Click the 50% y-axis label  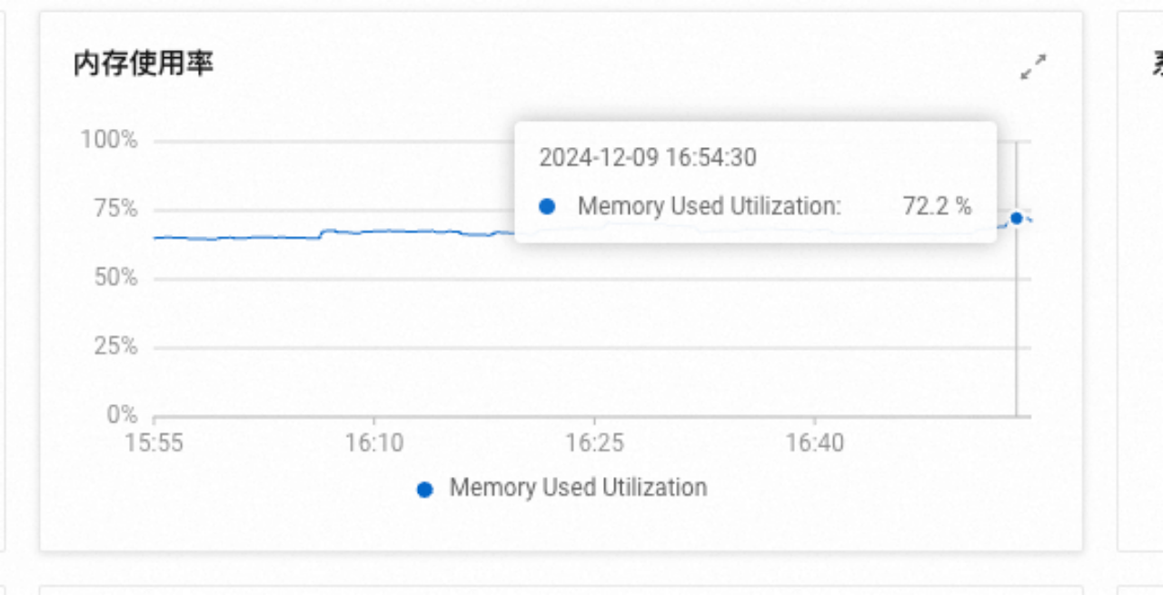click(x=115, y=277)
